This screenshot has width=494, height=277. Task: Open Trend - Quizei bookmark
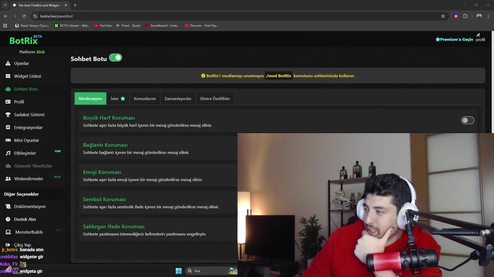128,26
